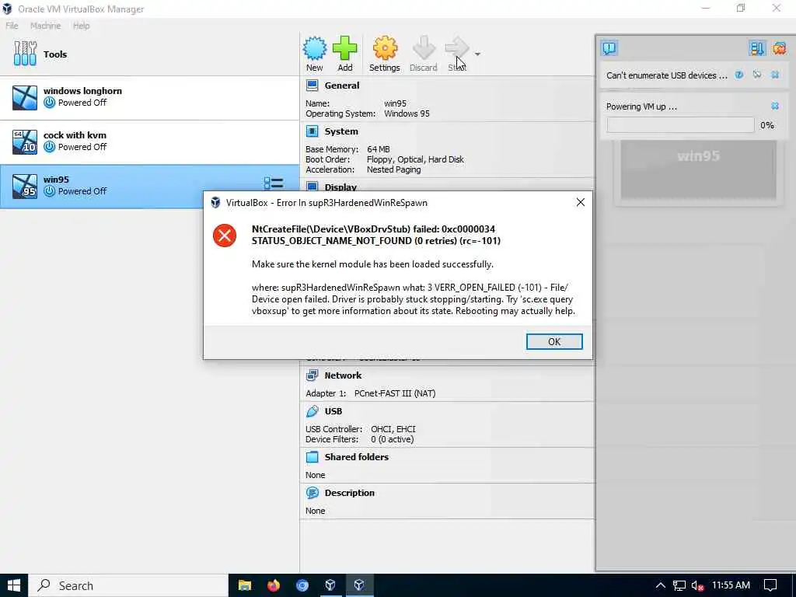Click the USB section icon

(x=312, y=411)
